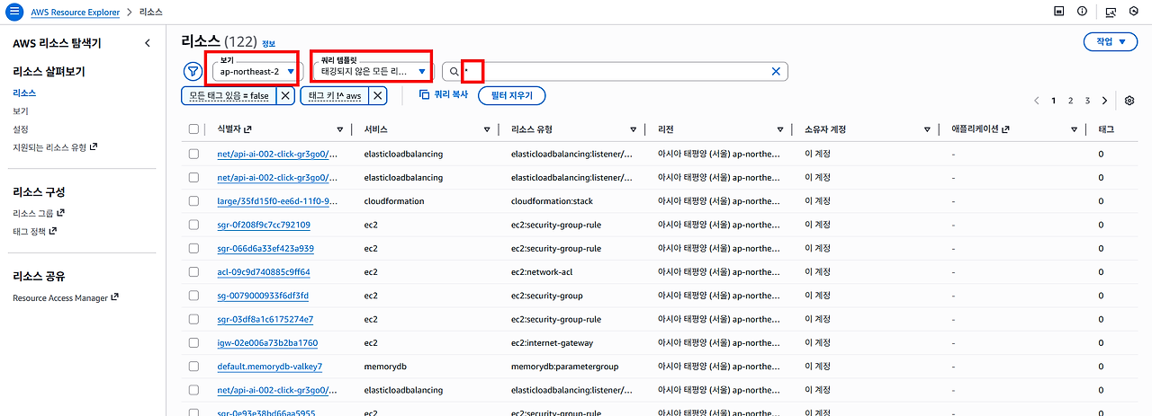Click the copy icon beside 쿼리 복사
The width and height of the screenshot is (1152, 416).
[425, 94]
